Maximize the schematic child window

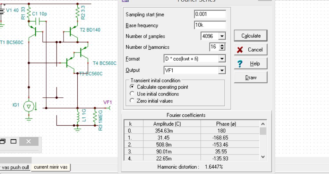pyautogui.click(x=13, y=141)
